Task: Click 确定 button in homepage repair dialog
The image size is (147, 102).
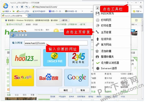Action: (x=66, y=90)
